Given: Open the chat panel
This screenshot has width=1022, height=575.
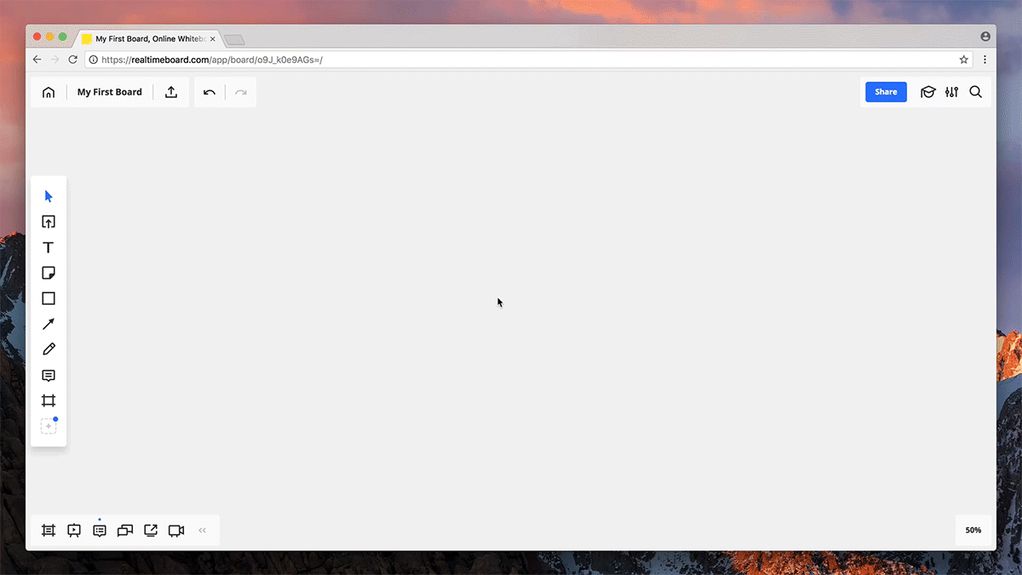Looking at the screenshot, I should click(125, 531).
